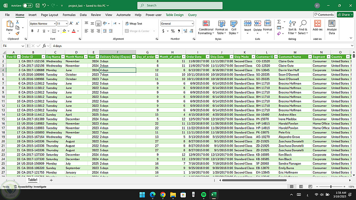Screen dimensions: 356x200
Task: Decrease font size with the smaller A icon
Action: click(77, 23)
